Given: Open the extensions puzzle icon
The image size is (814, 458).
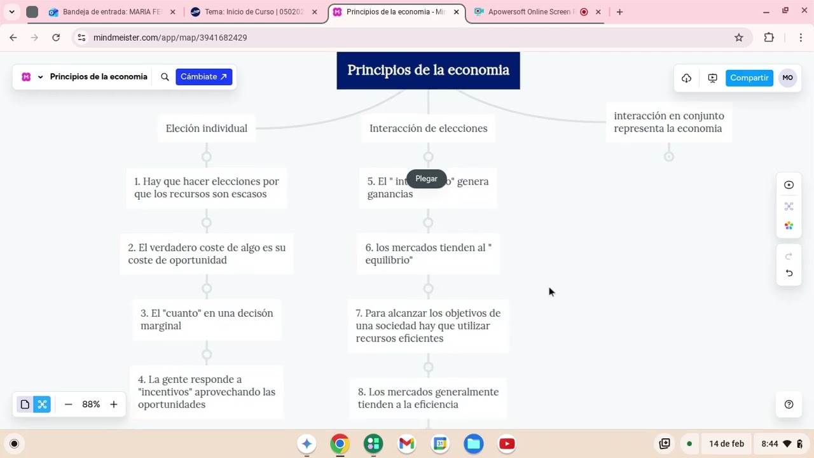Looking at the screenshot, I should pos(769,38).
